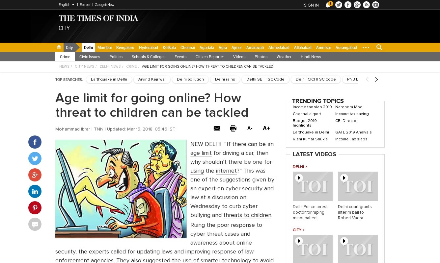Decrease font size with A- button
440x263 pixels.
tap(250, 129)
